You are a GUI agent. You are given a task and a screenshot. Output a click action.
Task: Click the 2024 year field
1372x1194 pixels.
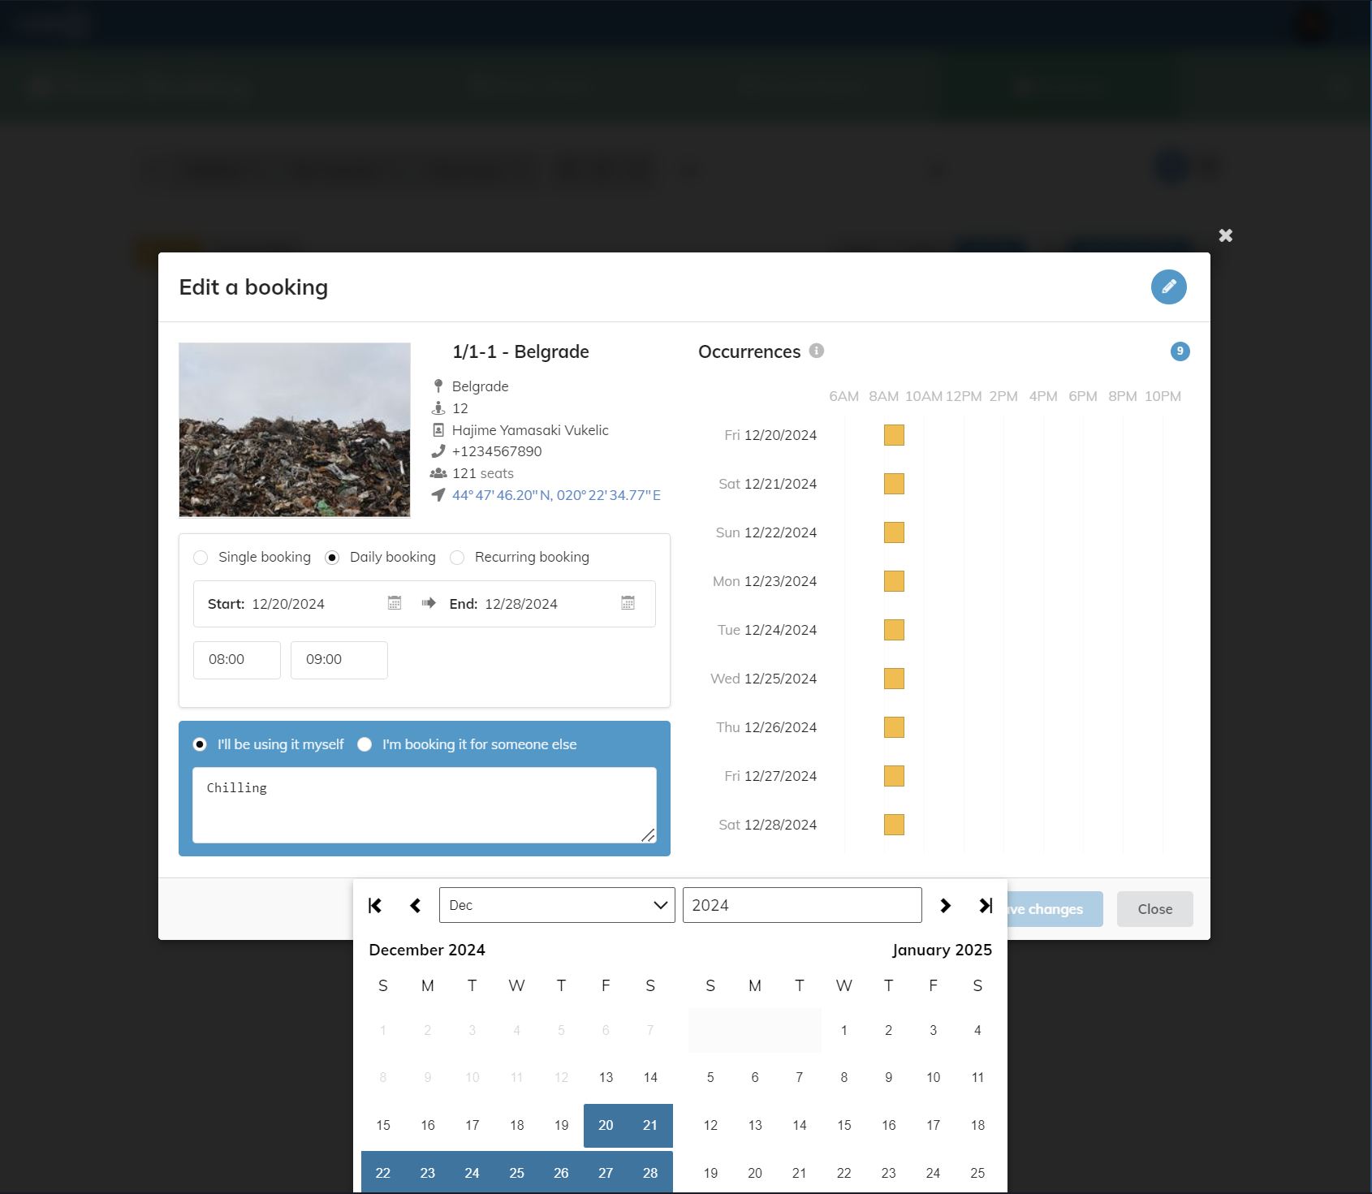pos(802,905)
